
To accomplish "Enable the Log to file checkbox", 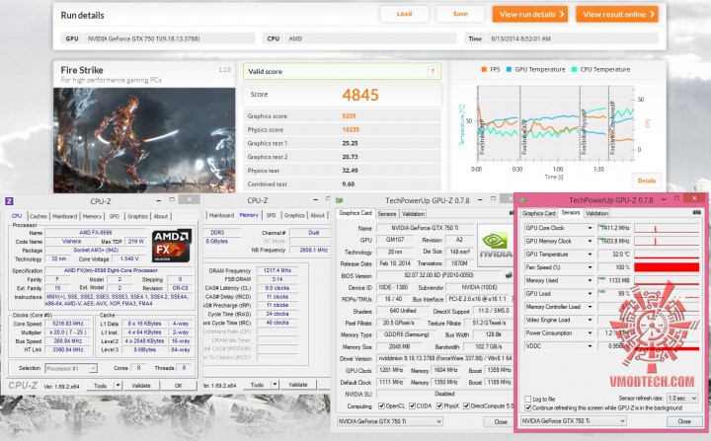I will tap(527, 399).
